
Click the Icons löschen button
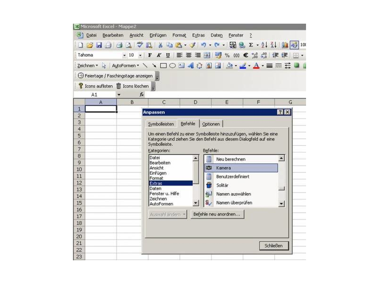pyautogui.click(x=133, y=86)
